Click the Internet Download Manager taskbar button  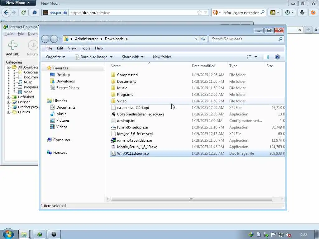(x=40, y=235)
